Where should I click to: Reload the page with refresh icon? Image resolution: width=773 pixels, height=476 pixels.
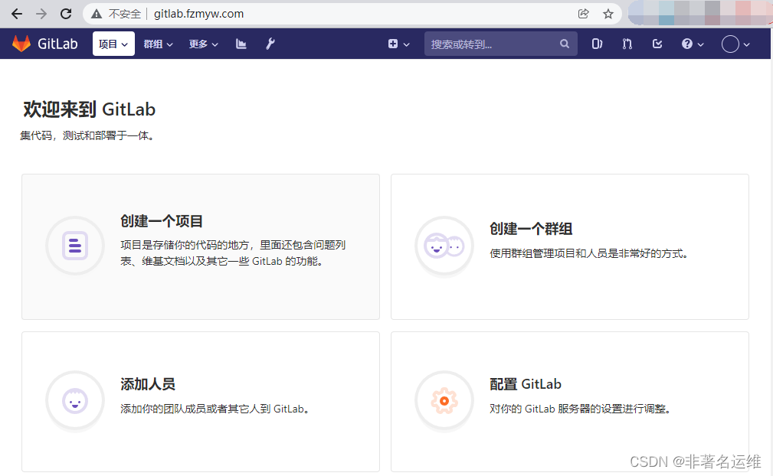pyautogui.click(x=66, y=14)
